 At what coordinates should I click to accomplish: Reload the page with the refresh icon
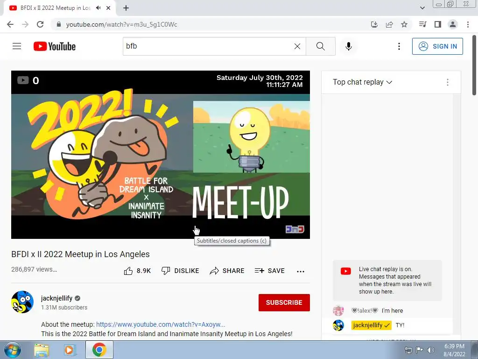pyautogui.click(x=40, y=24)
